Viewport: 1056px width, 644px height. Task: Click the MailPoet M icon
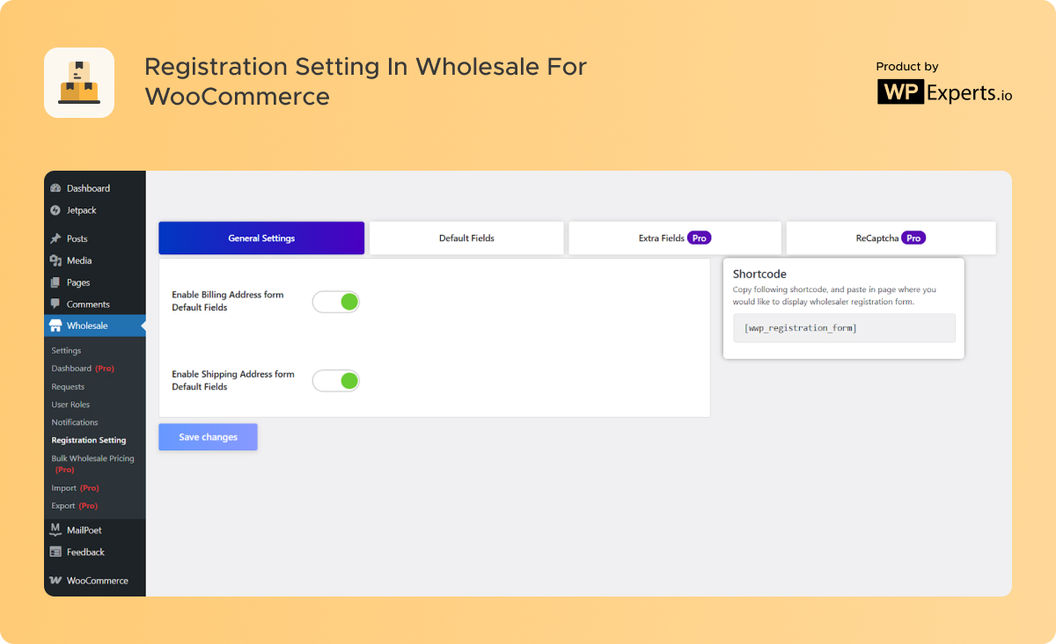[55, 530]
